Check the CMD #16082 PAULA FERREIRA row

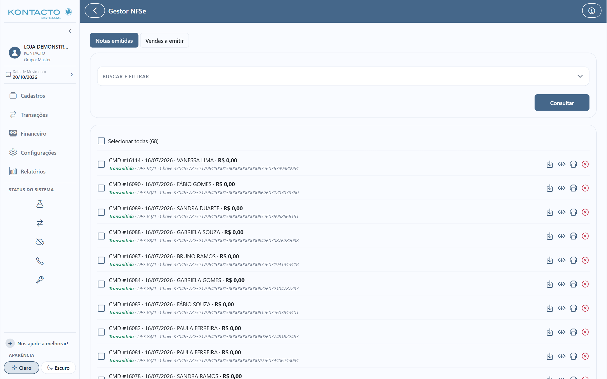click(101, 332)
